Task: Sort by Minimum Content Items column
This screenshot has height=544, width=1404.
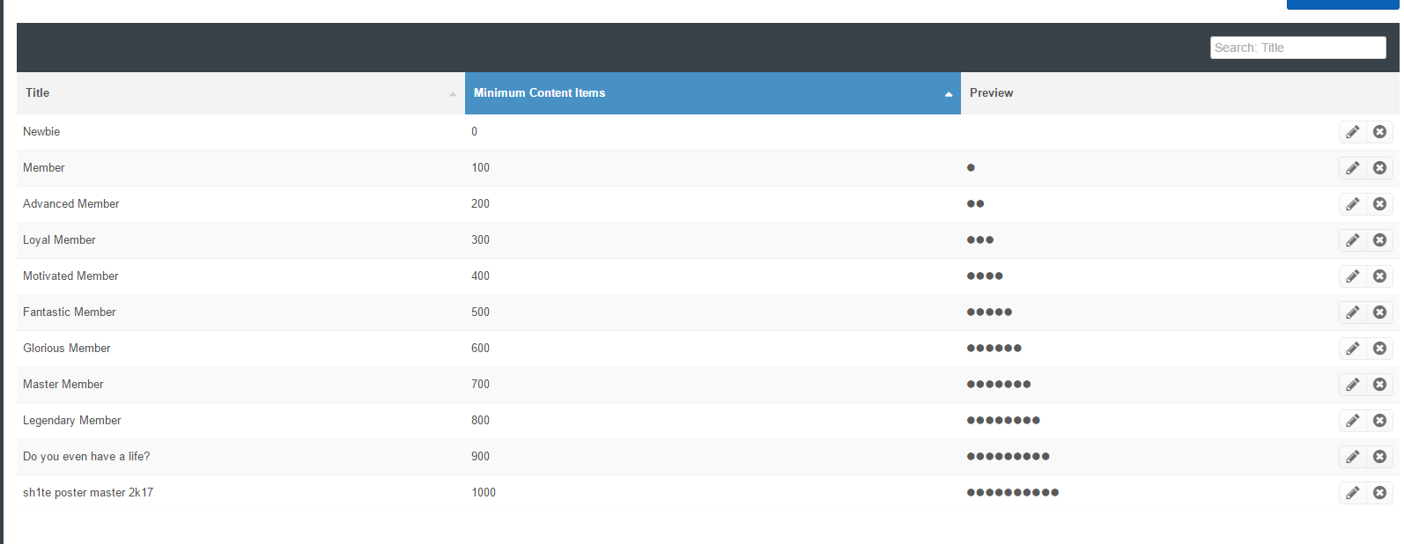Action: point(713,93)
